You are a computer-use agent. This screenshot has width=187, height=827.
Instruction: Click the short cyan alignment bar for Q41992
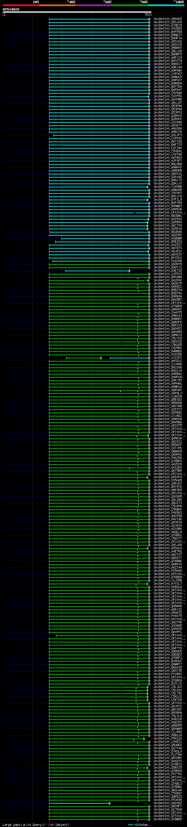(80, 803)
